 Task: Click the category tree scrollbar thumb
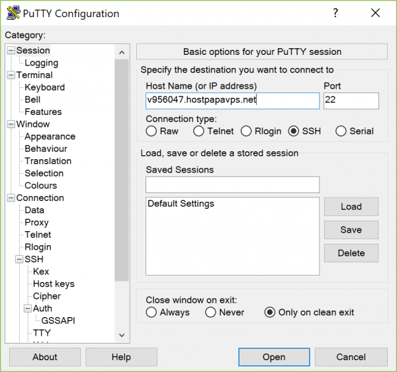point(122,170)
